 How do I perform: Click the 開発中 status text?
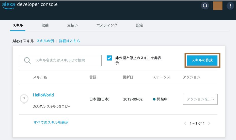[162, 99]
